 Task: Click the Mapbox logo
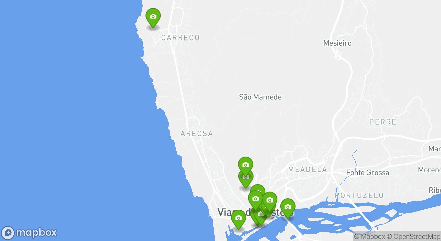point(29,233)
